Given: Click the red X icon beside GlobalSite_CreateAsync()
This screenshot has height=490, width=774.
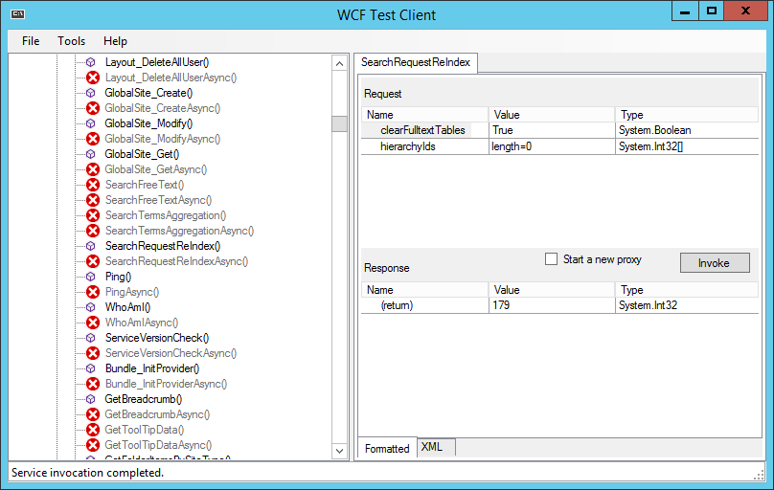Looking at the screenshot, I should click(x=93, y=108).
